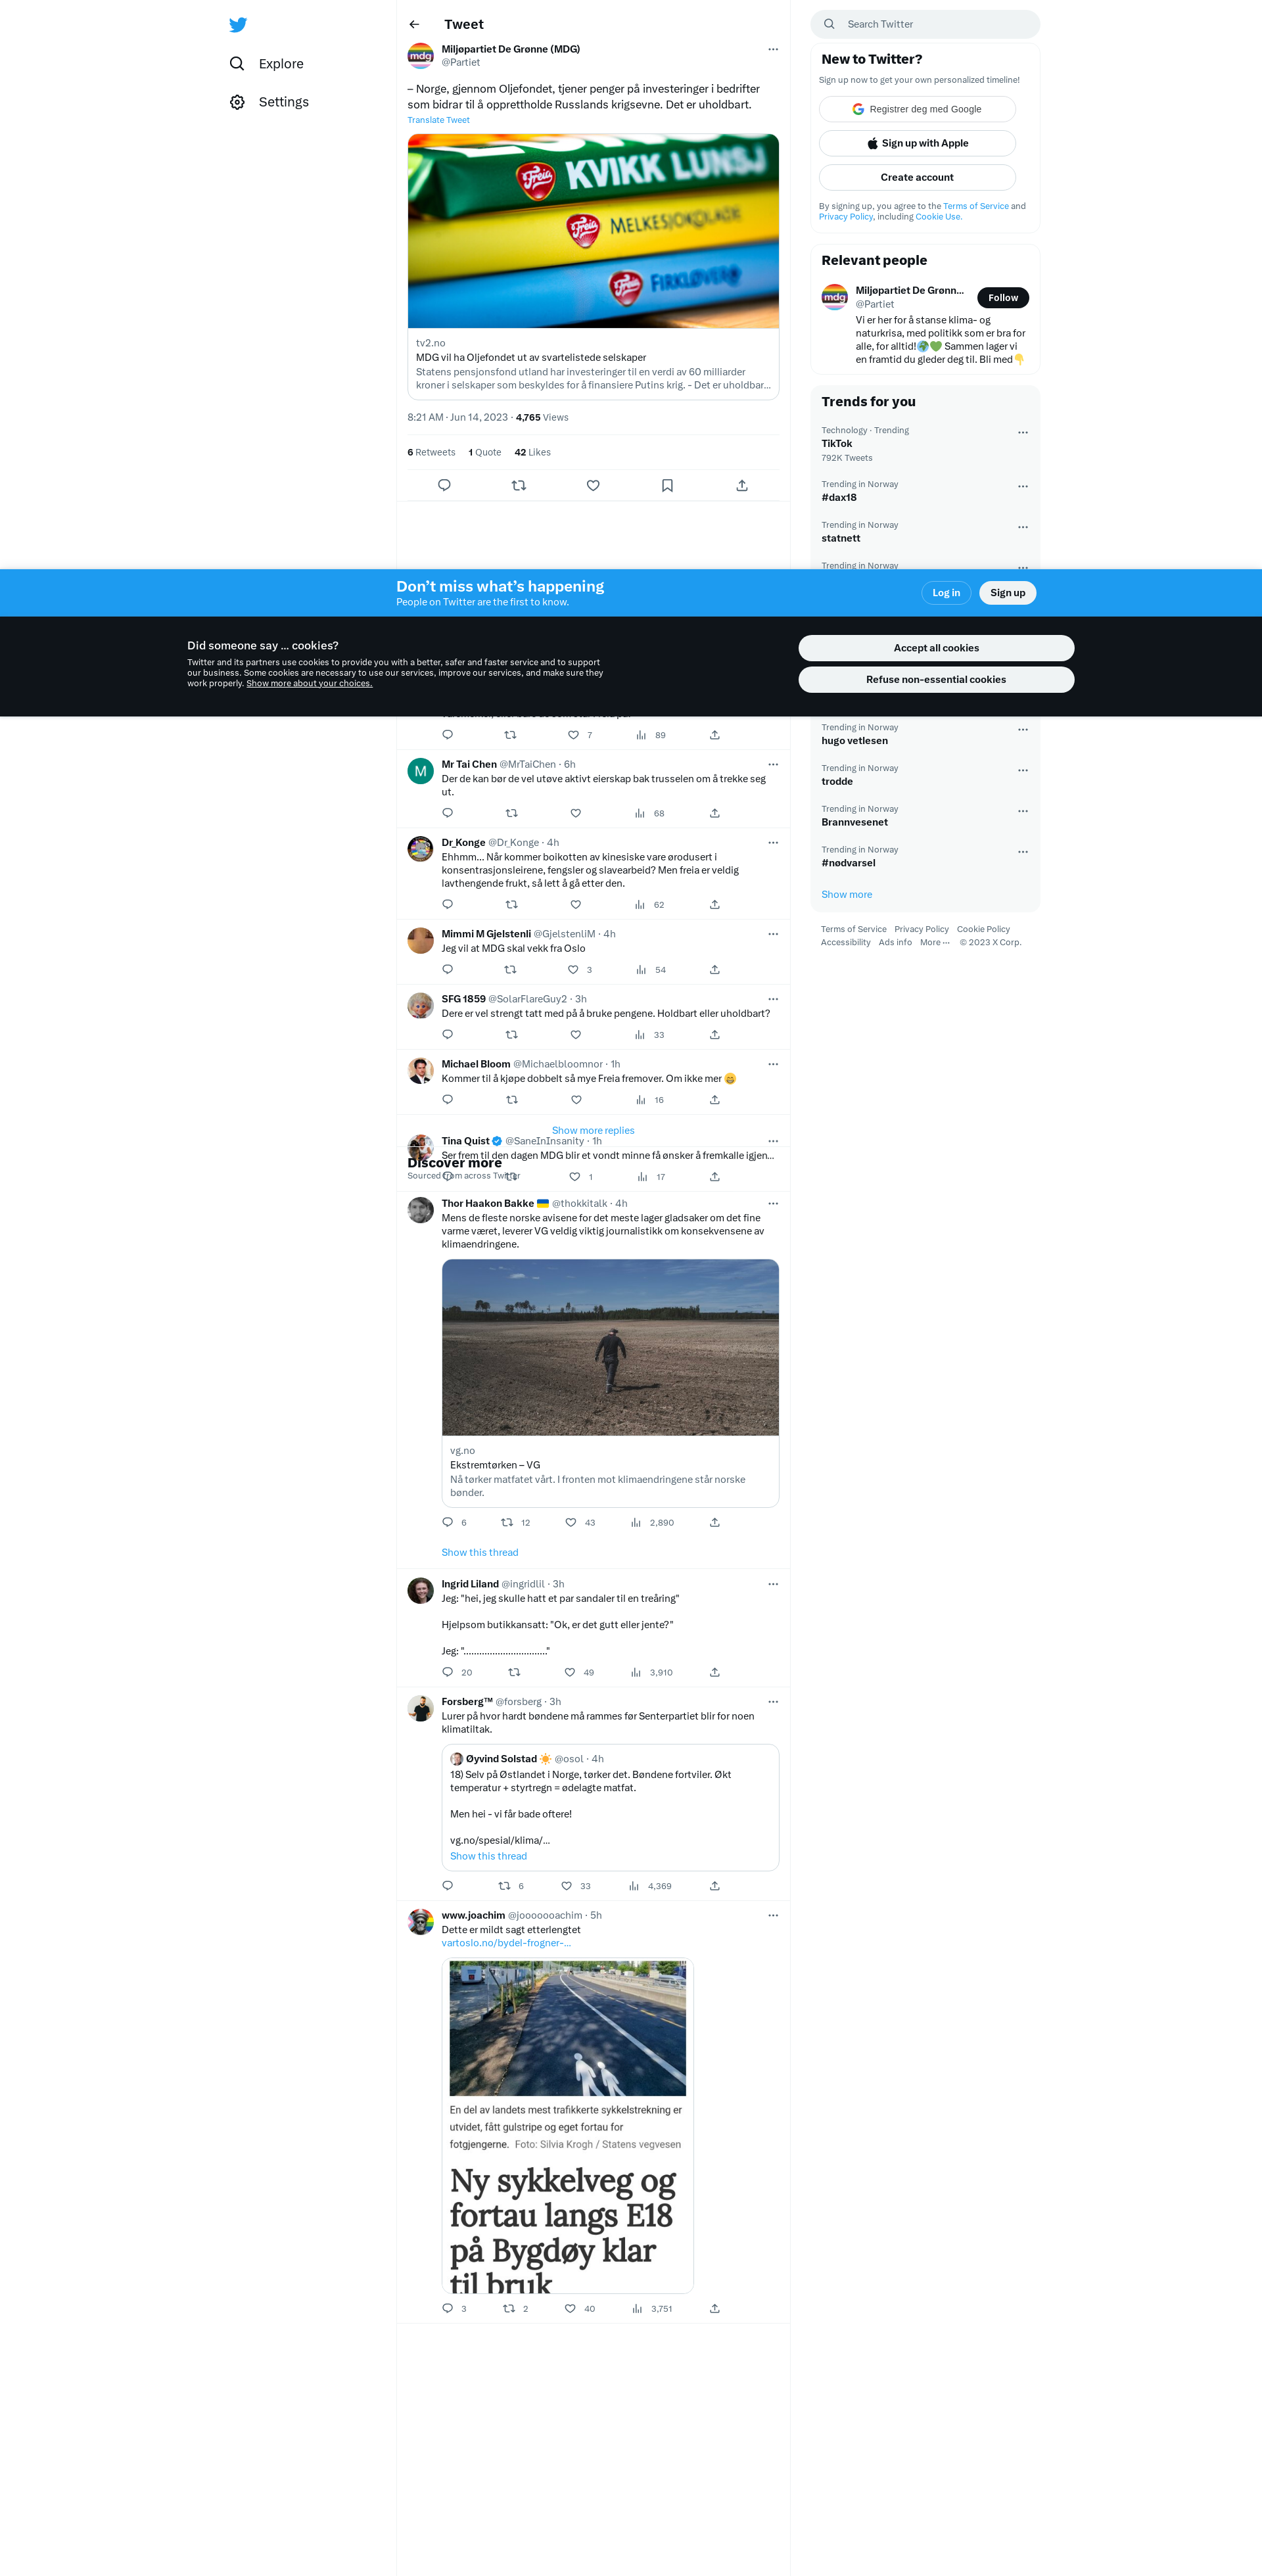The image size is (1262, 2576).
Task: Open options for the statnett trend
Action: pyautogui.click(x=1023, y=527)
